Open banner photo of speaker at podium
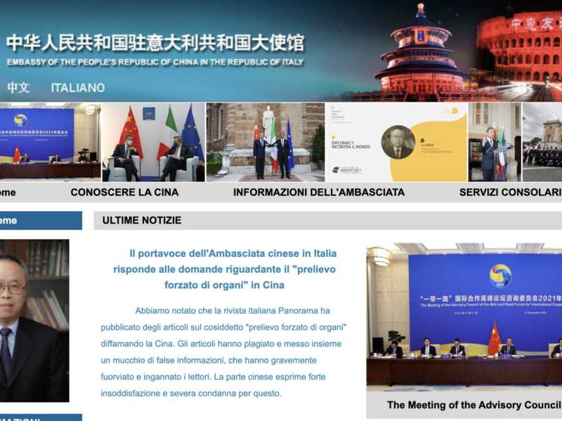This screenshot has width=562, height=421. (495, 142)
